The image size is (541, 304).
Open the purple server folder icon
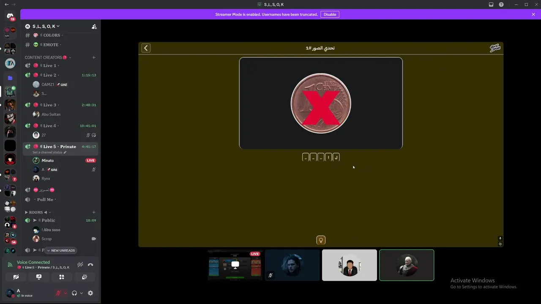pyautogui.click(x=10, y=78)
